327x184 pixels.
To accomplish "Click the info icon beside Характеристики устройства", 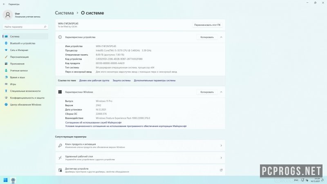I will point(60,37).
